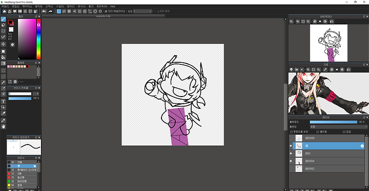Select the Hand pan tool
This screenshot has height=191, width=369.
click(x=3, y=127)
